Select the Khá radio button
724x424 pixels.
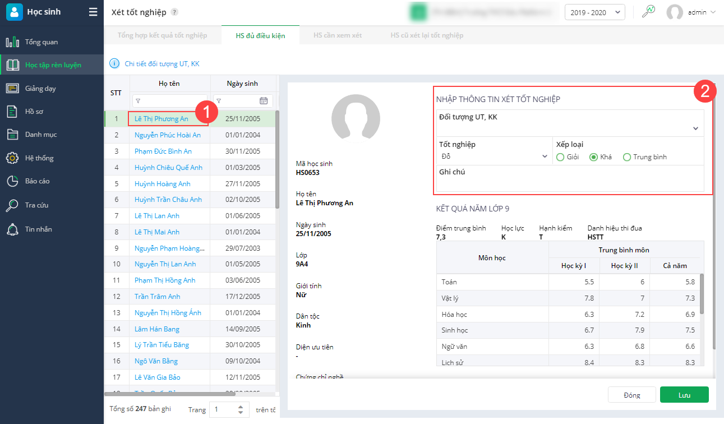click(x=593, y=157)
